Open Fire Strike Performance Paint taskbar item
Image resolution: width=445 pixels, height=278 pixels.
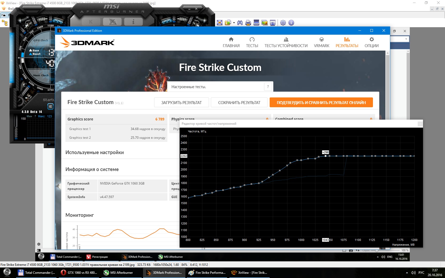coord(207,272)
